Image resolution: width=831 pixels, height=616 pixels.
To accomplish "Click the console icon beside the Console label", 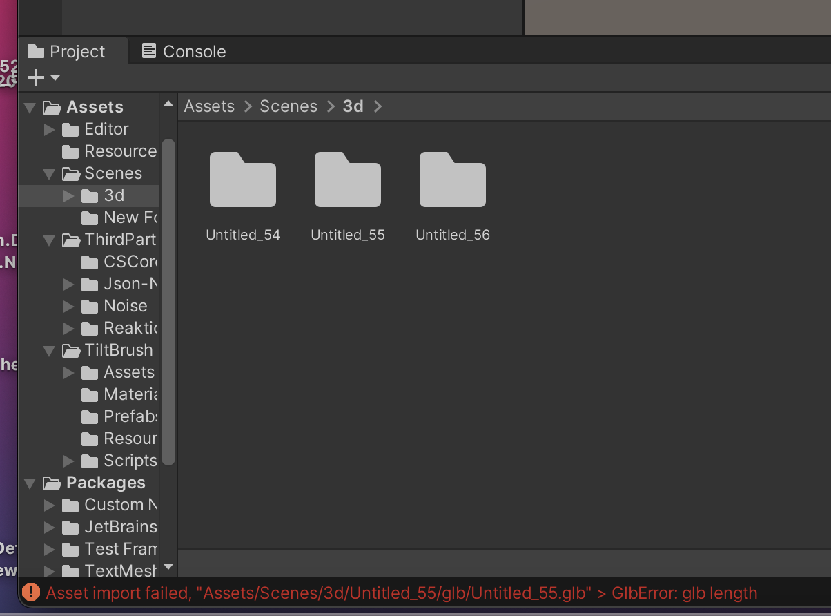I will [x=148, y=50].
